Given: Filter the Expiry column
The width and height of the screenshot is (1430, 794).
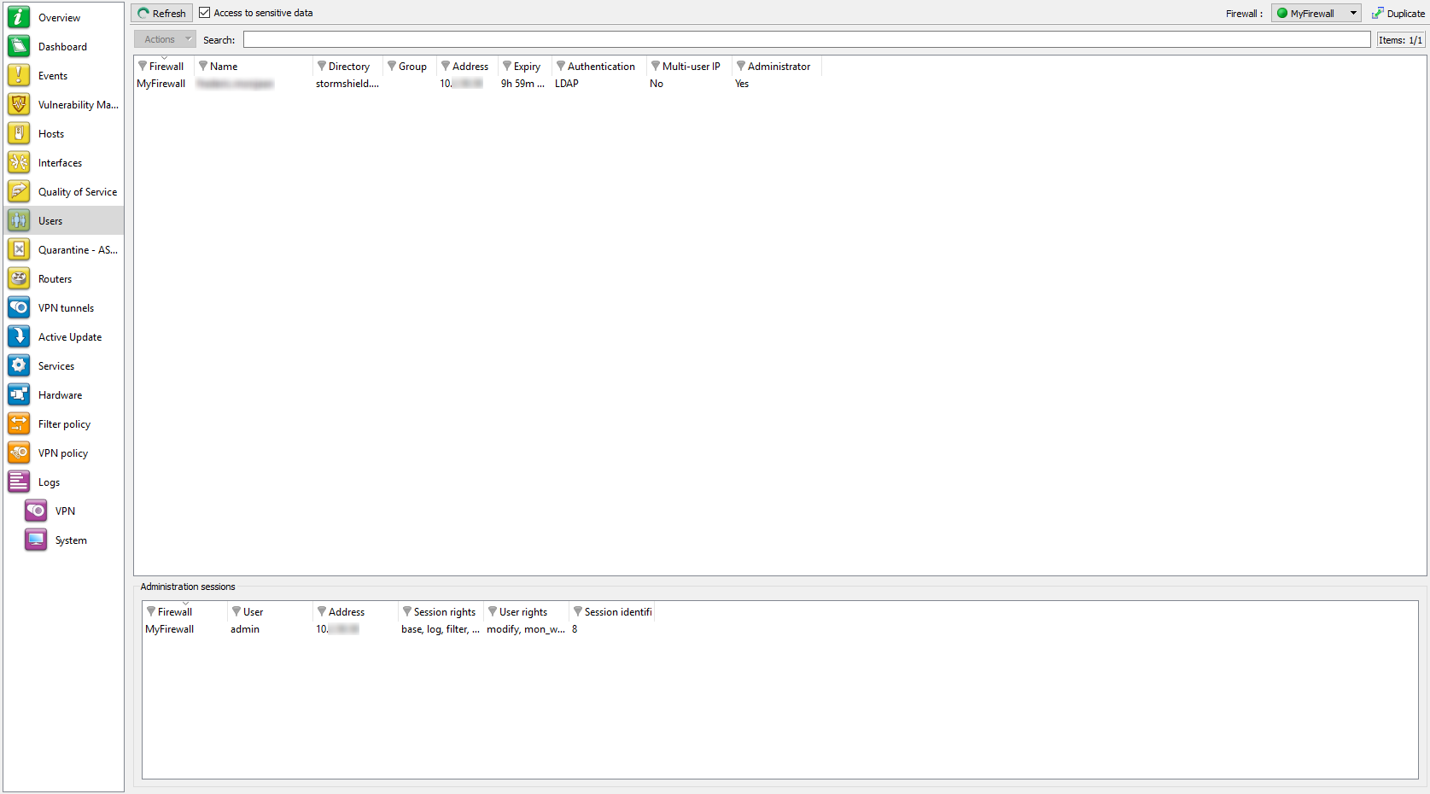Looking at the screenshot, I should 507,66.
